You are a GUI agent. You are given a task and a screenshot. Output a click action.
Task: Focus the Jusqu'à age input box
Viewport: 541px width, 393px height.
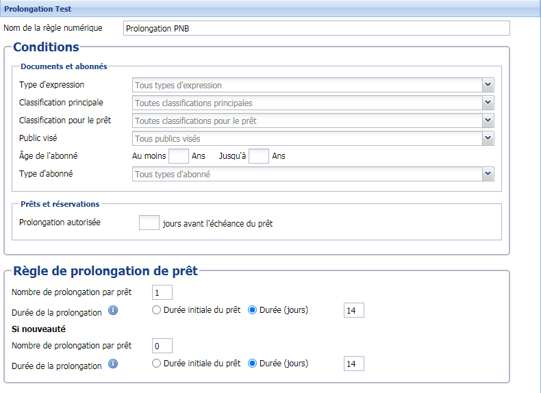(x=258, y=156)
